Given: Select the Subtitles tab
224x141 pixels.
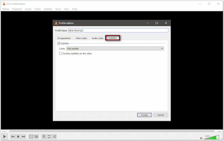Looking at the screenshot, I should 113,38.
